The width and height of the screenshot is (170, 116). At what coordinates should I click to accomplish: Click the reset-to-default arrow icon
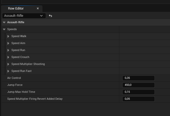pyautogui.click(x=50, y=16)
